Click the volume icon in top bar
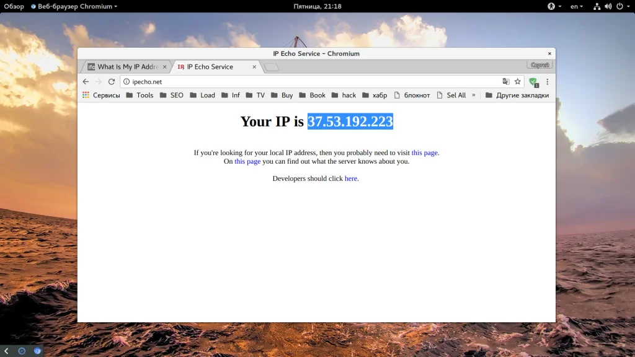635x357 pixels. pyautogui.click(x=608, y=6)
